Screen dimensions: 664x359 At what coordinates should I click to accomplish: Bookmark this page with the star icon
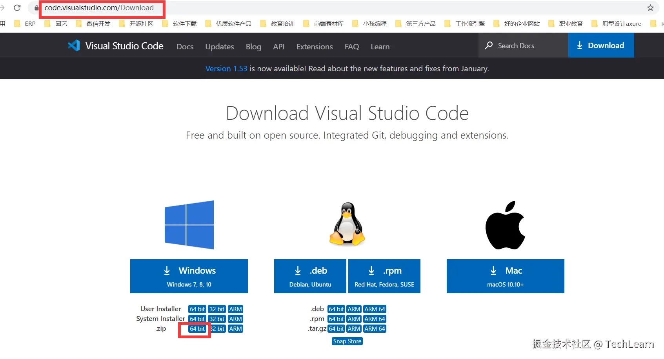coord(650,8)
